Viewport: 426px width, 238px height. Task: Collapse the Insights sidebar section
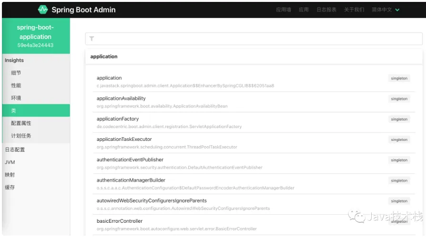click(x=14, y=60)
